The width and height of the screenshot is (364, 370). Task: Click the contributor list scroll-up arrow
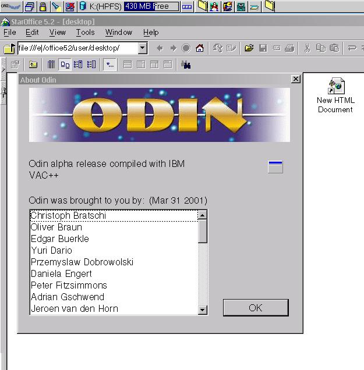(x=203, y=215)
